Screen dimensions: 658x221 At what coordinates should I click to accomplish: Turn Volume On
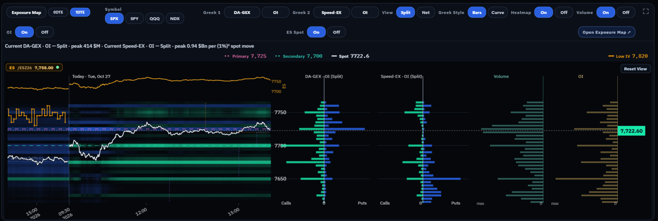(606, 13)
